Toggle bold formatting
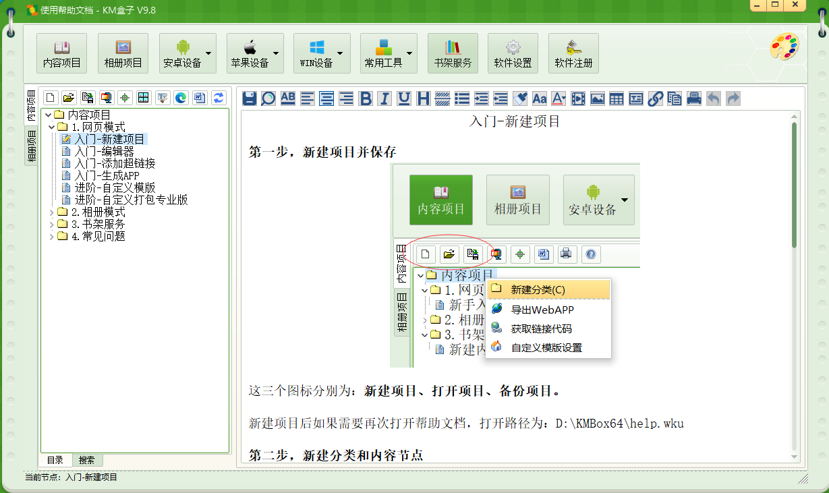 366,98
